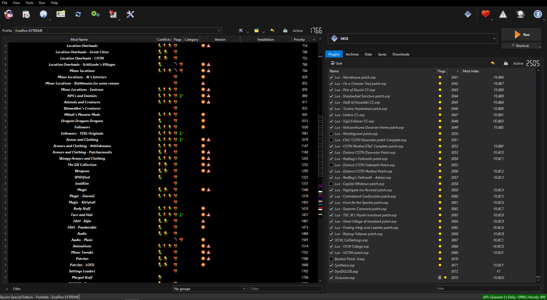Click the puzzle pieces Tools icon
Viewport: 547px width, 300px height.
(x=113, y=14)
